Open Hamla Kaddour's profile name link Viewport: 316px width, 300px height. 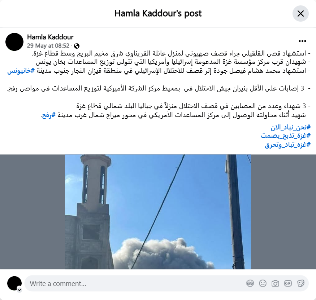[50, 37]
